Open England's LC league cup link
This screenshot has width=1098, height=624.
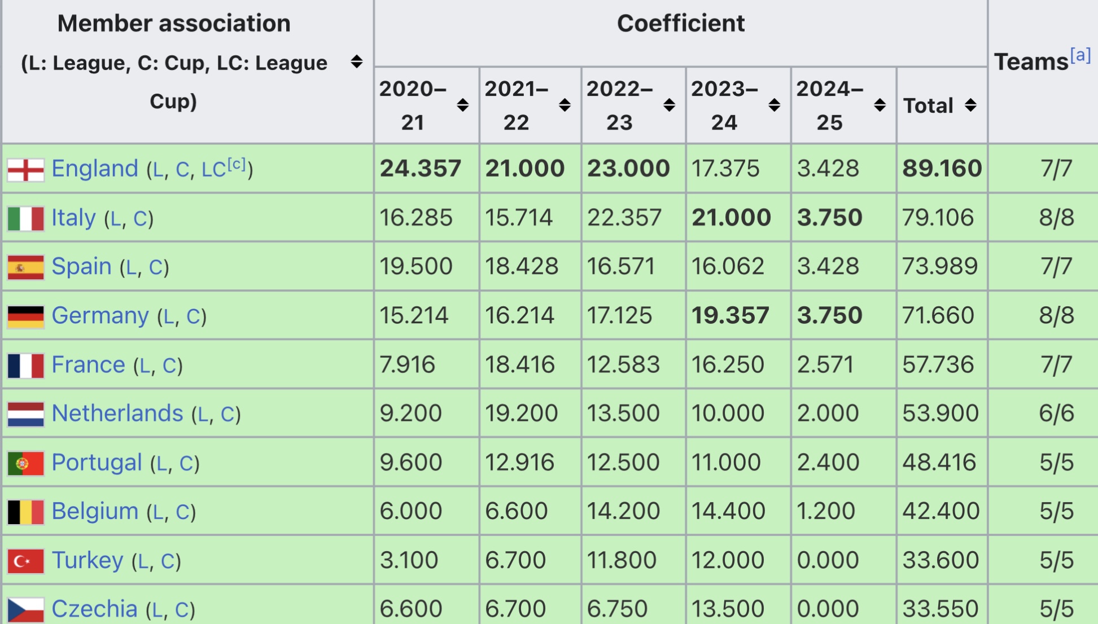[x=214, y=169]
